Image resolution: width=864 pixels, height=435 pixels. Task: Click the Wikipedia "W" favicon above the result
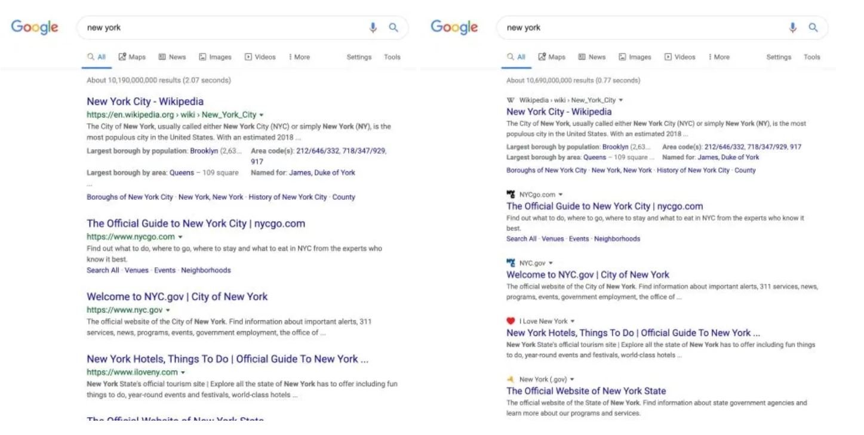[511, 100]
